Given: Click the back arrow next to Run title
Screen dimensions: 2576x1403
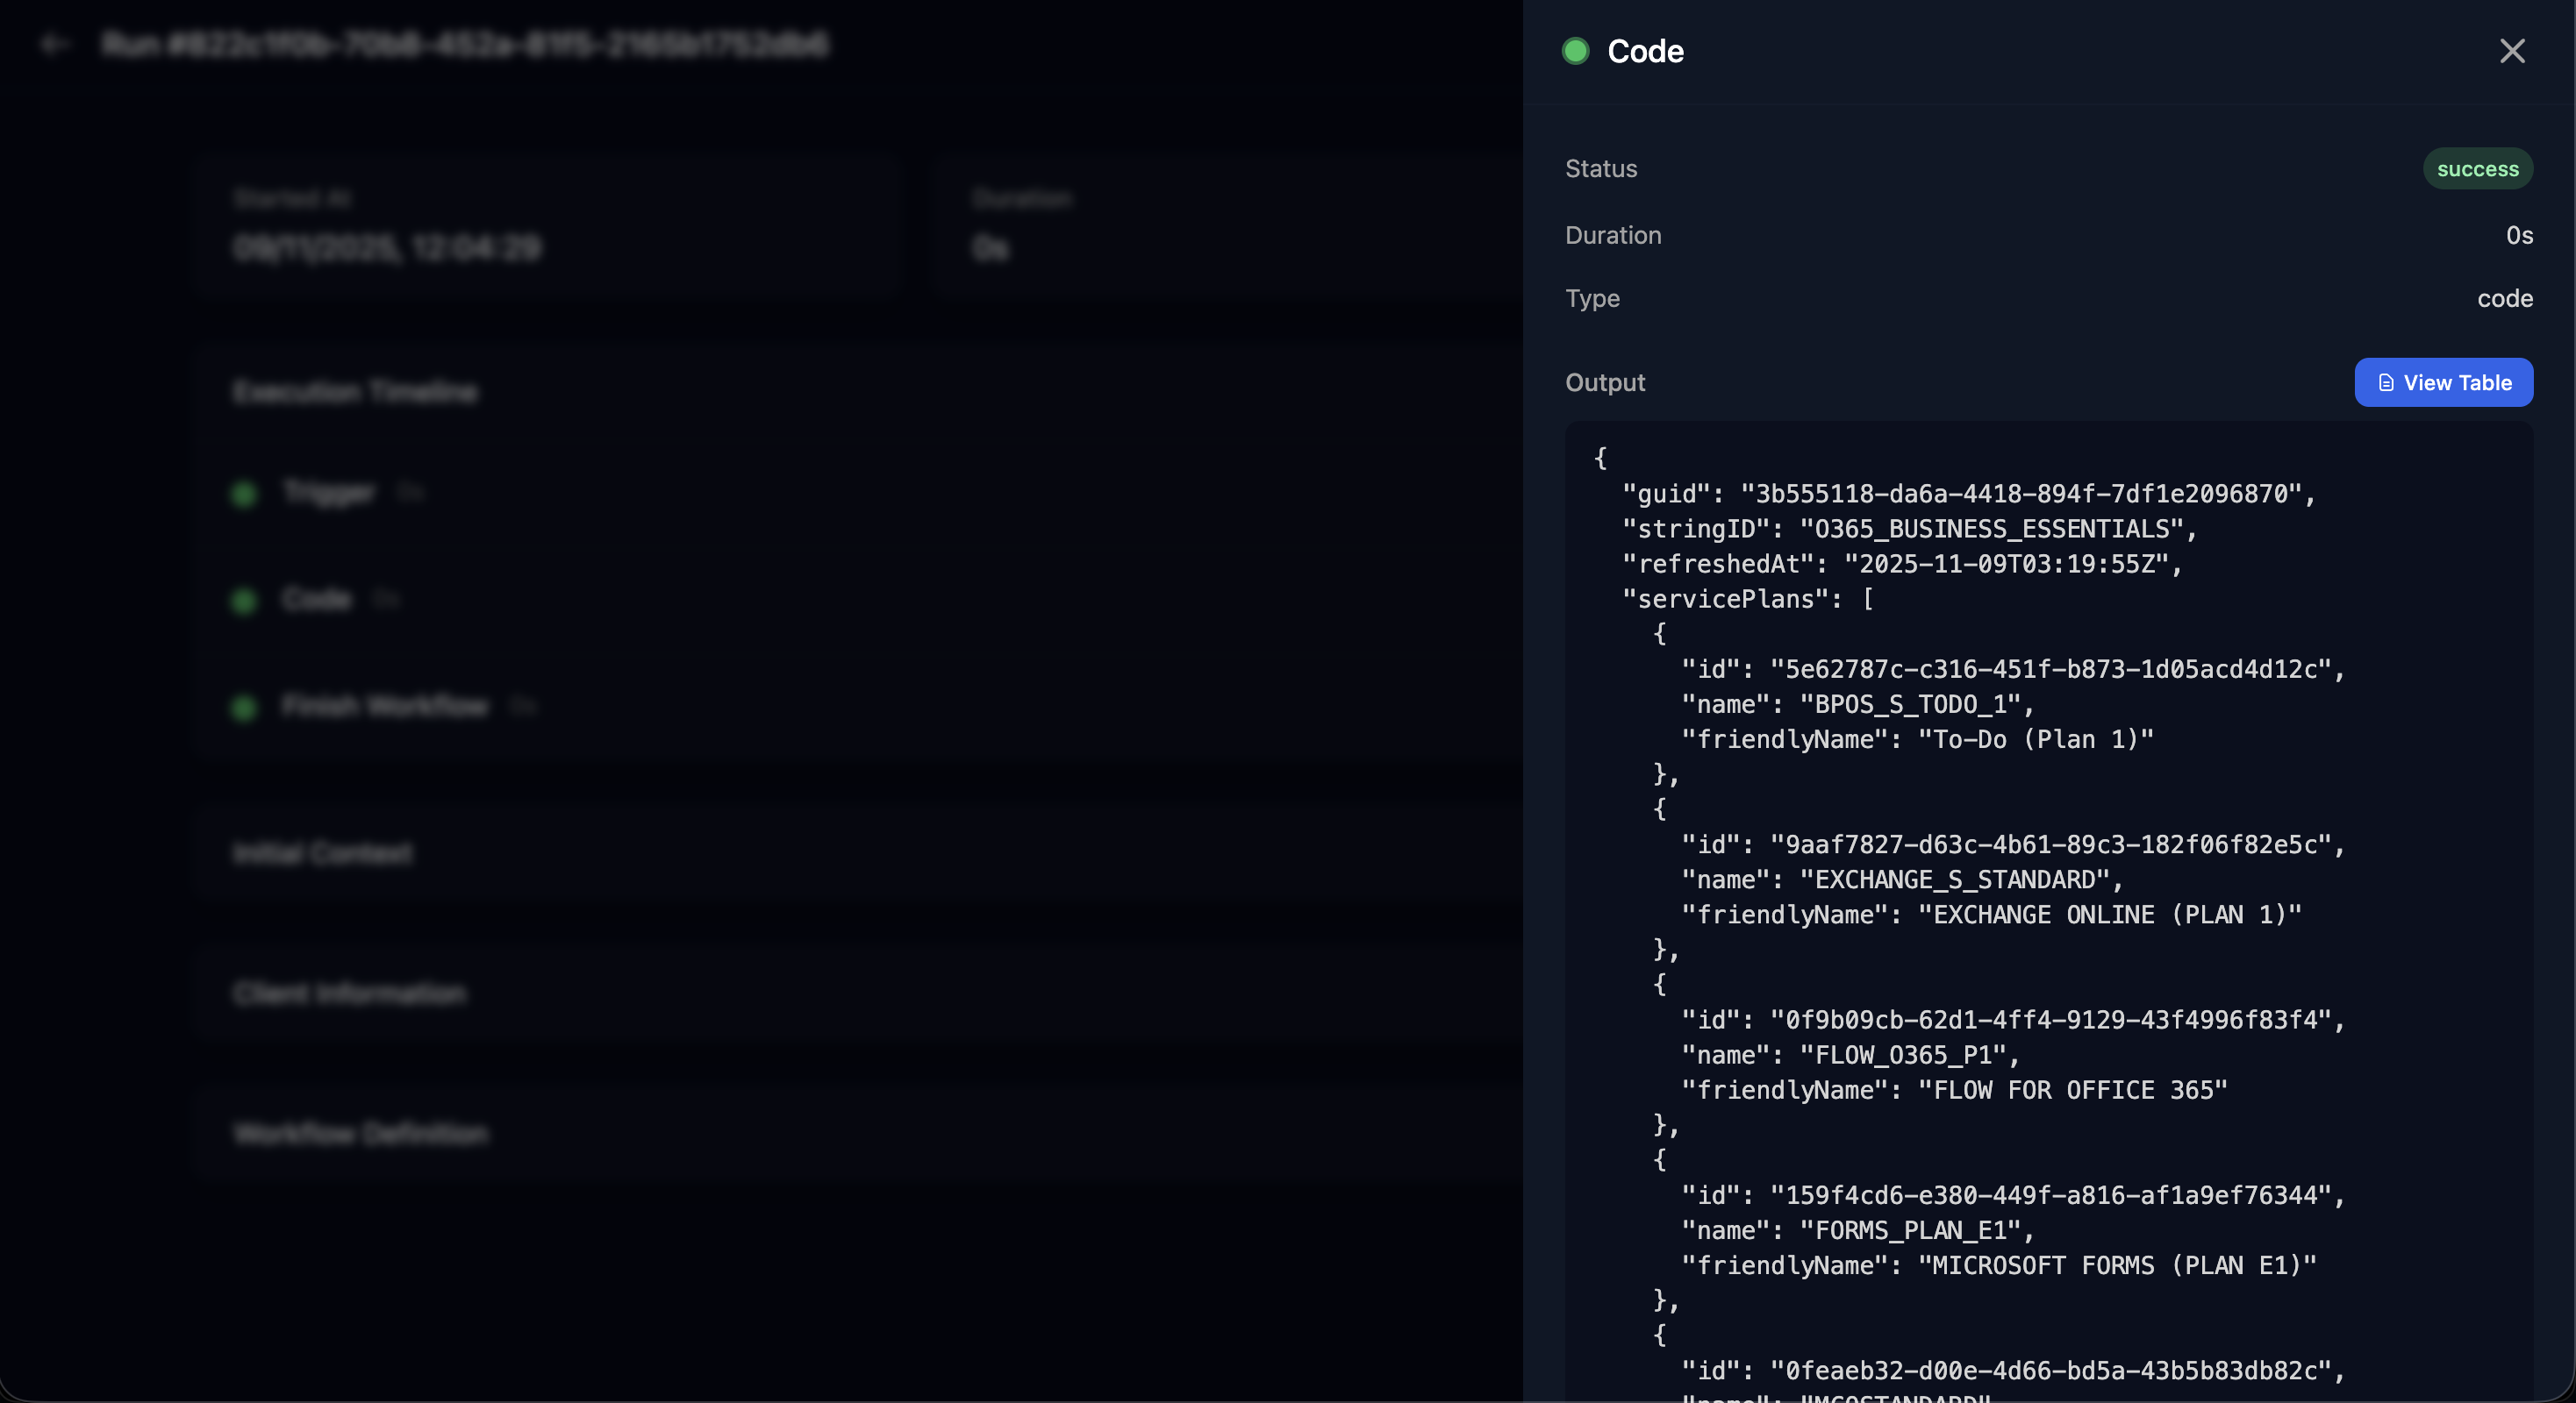Looking at the screenshot, I should [x=54, y=45].
